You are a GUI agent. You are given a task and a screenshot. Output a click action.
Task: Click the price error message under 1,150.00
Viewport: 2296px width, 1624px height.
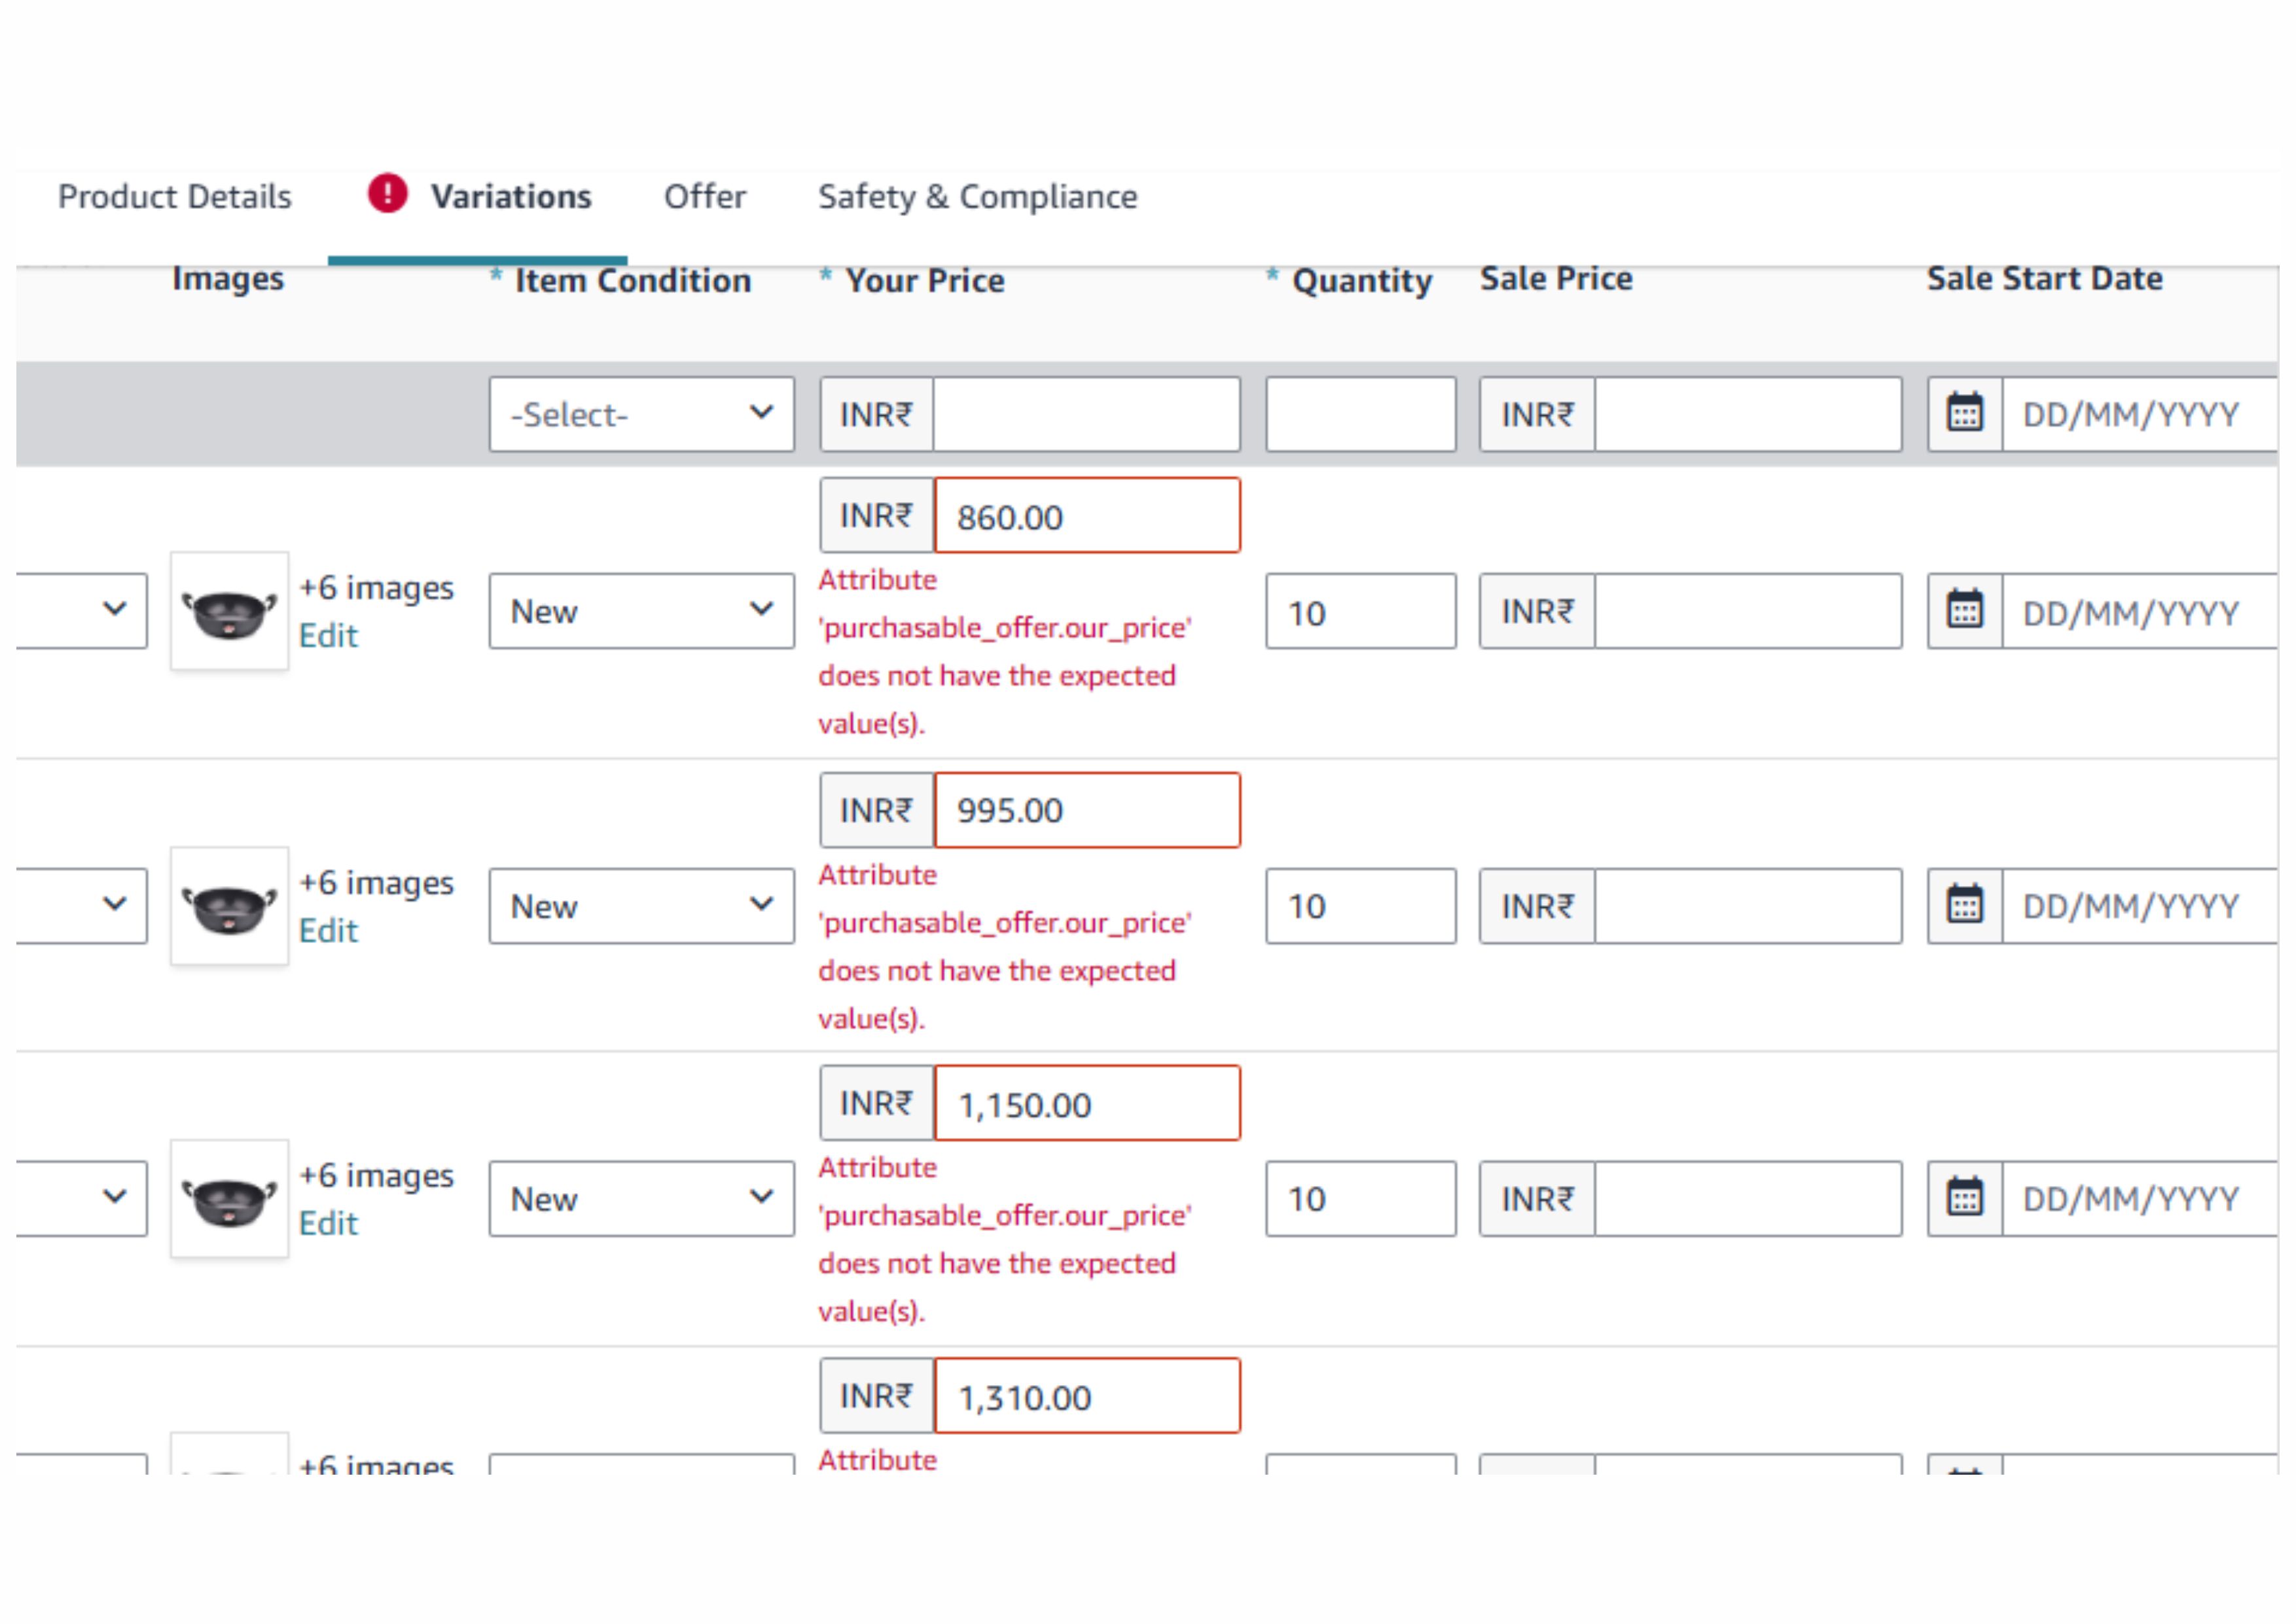pyautogui.click(x=1005, y=1240)
